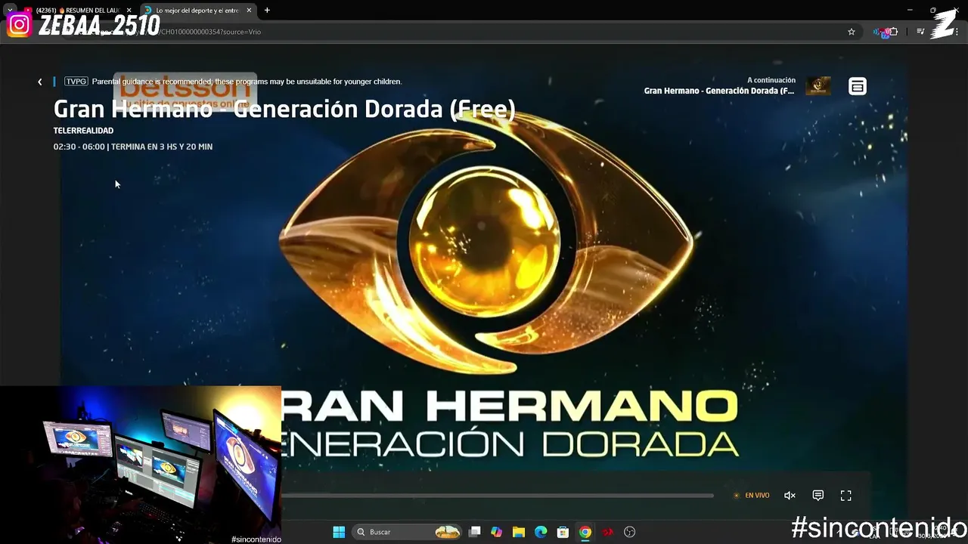Open File Explorer from the taskbar

[519, 532]
